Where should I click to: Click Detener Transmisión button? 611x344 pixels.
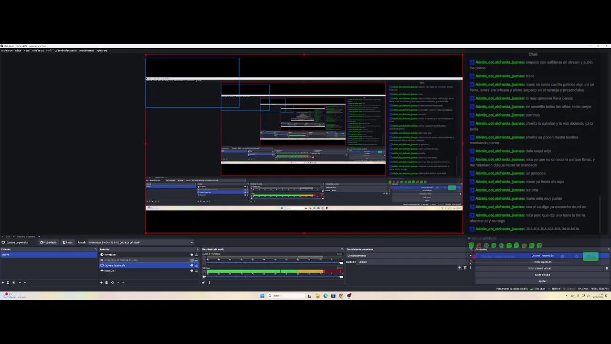542,256
